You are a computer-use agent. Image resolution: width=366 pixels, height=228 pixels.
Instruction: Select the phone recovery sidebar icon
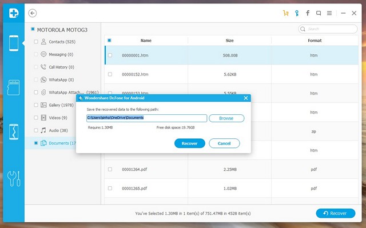point(14,43)
